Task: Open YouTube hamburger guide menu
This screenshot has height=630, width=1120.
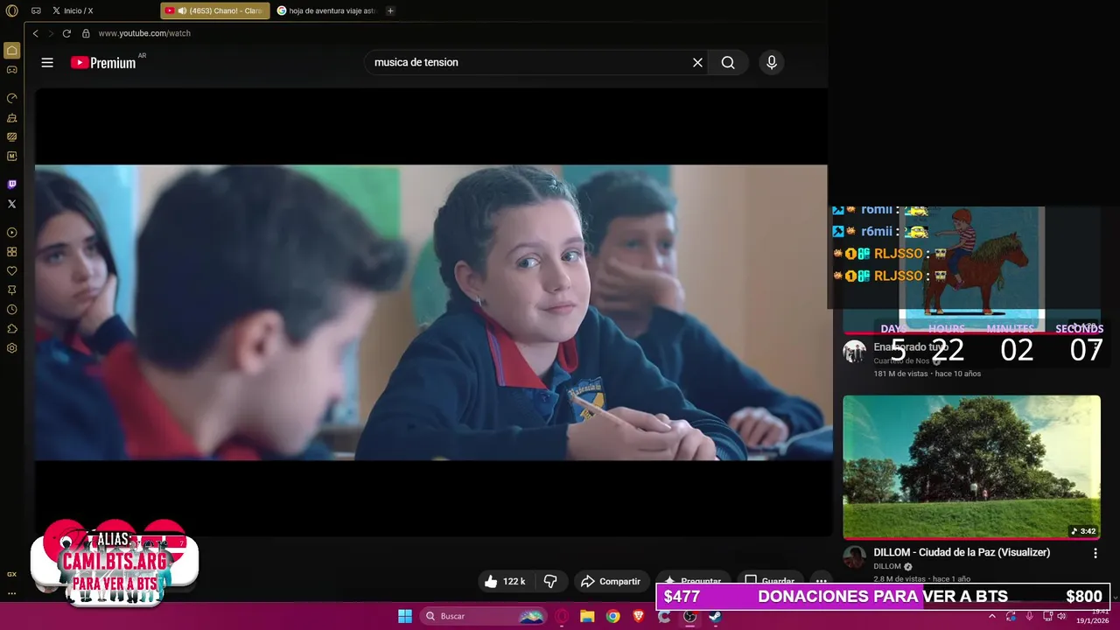Action: [47, 62]
